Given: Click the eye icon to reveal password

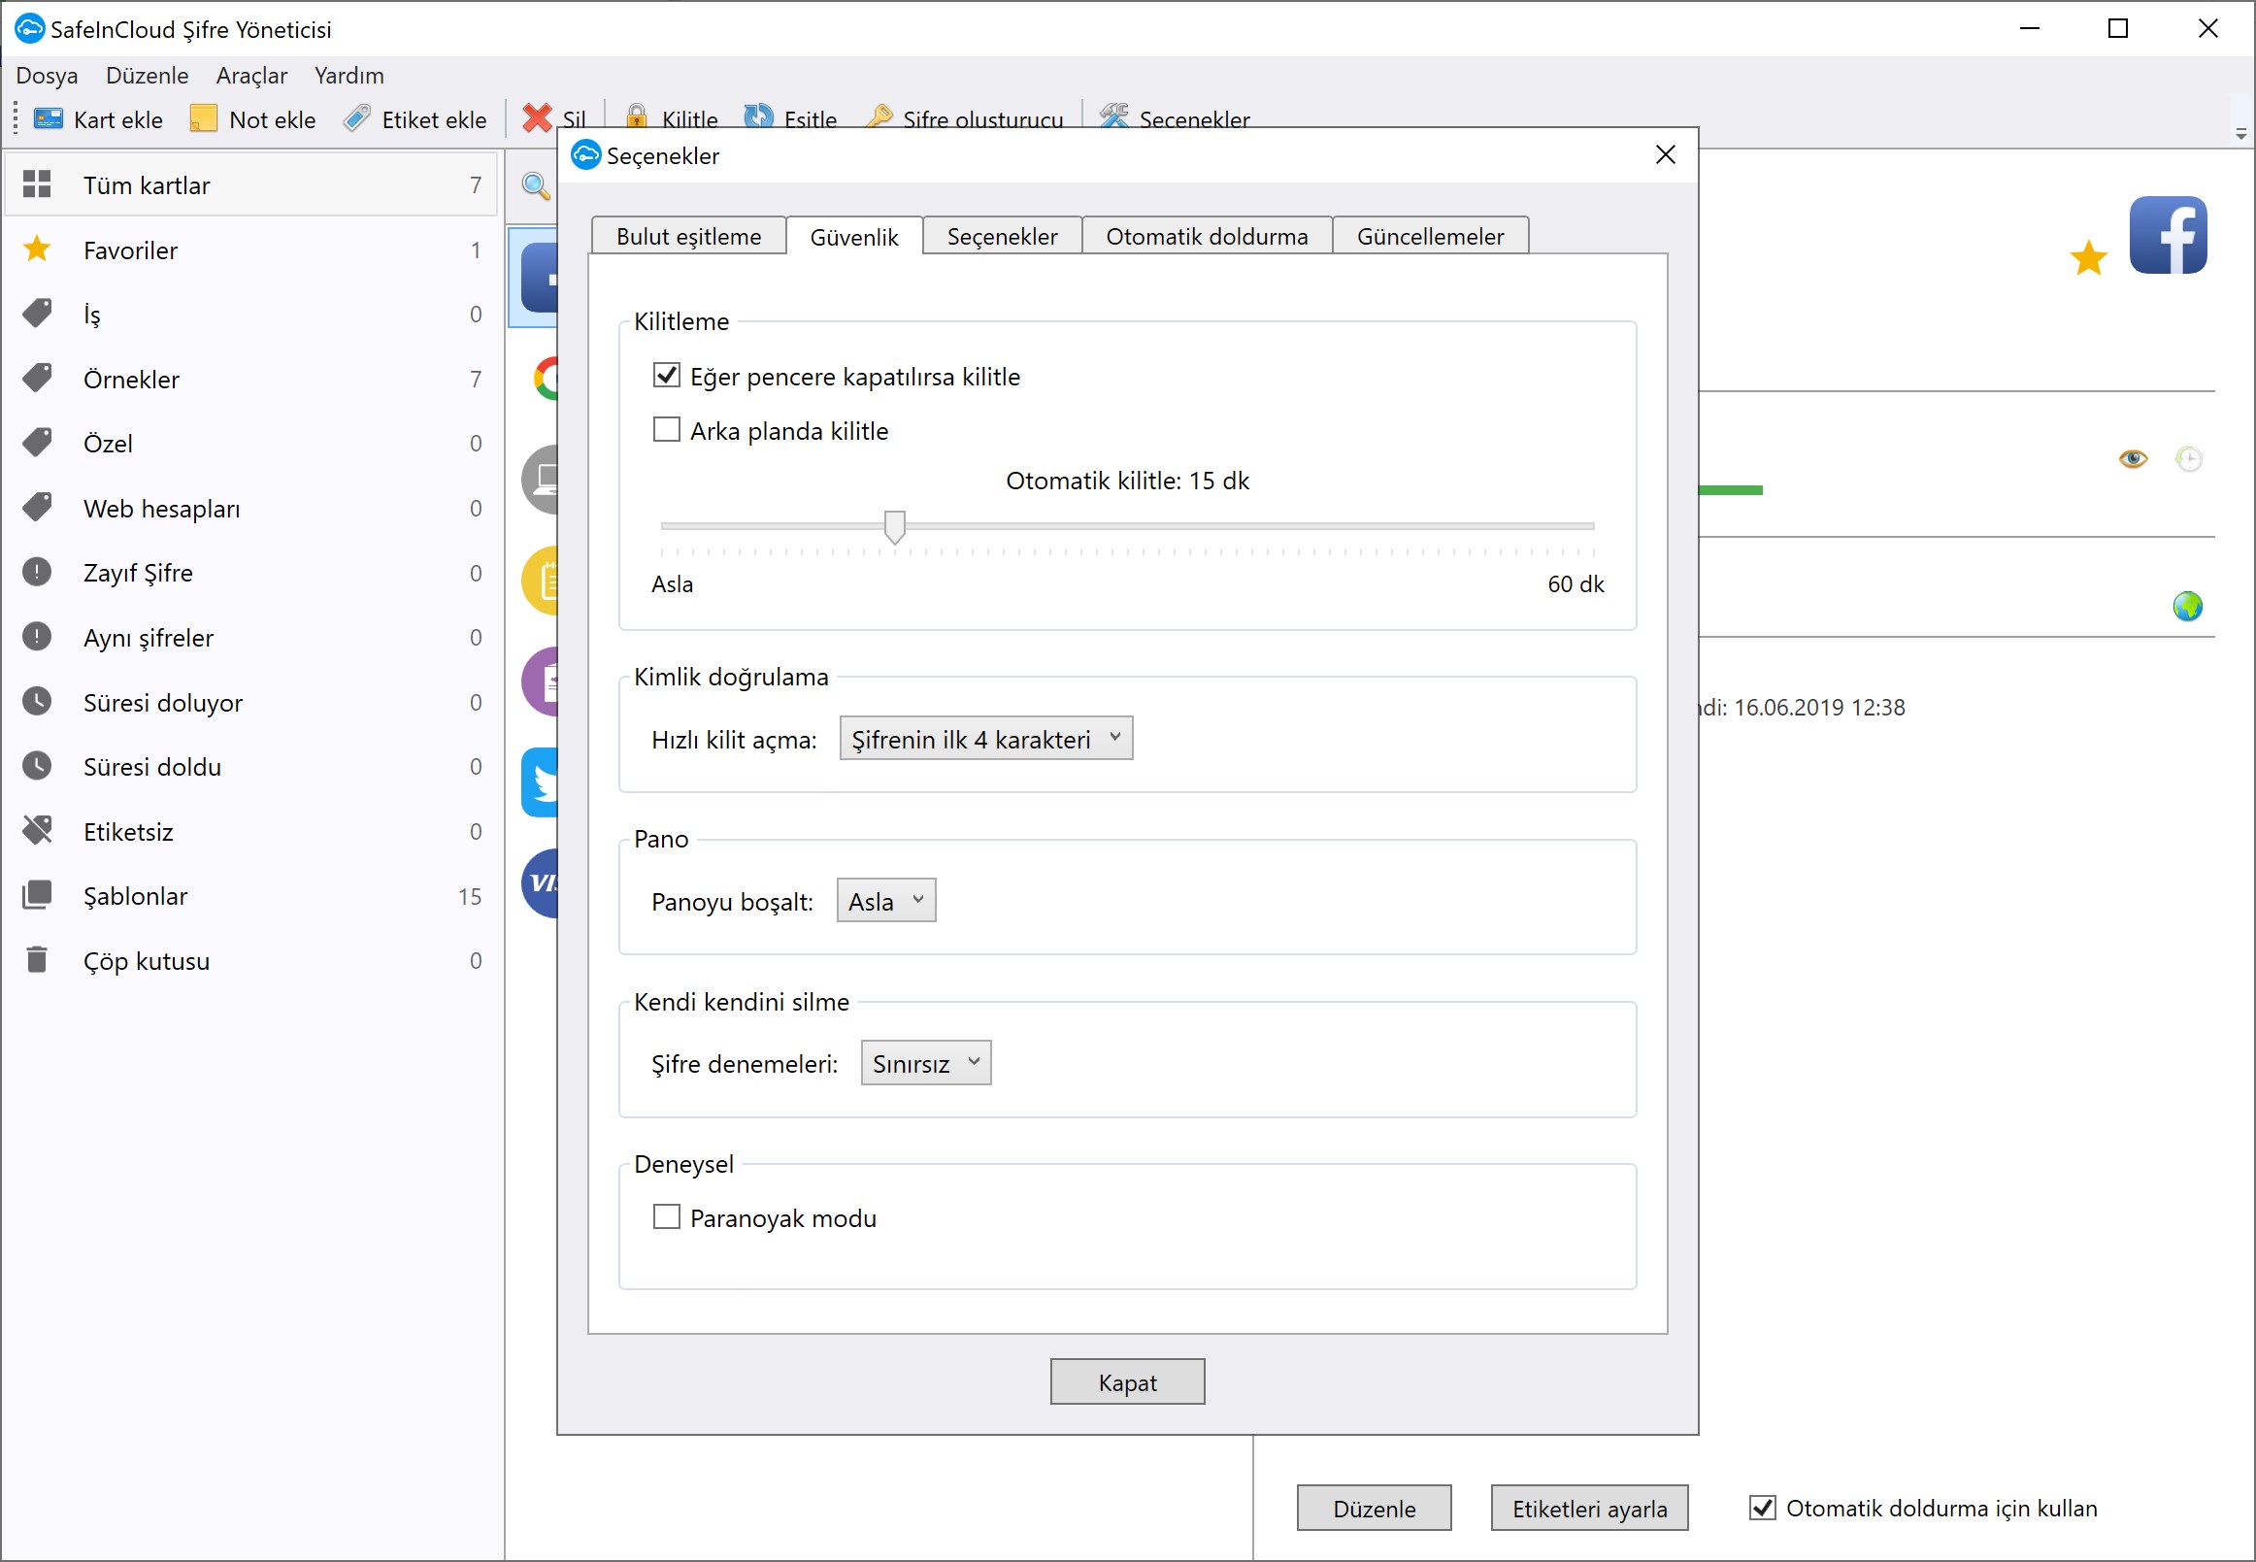Looking at the screenshot, I should pos(2133,458).
